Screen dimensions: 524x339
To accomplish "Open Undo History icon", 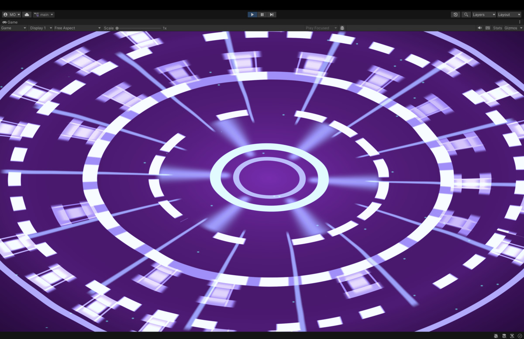I will point(455,14).
